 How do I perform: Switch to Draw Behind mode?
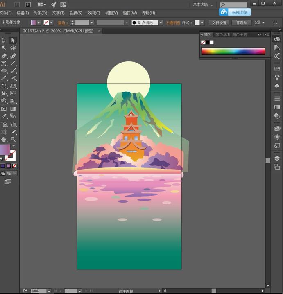(9, 174)
